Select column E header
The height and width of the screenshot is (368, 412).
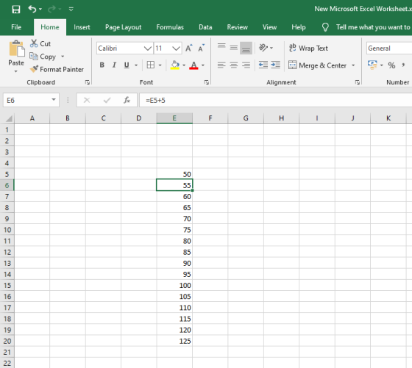pyautogui.click(x=174, y=118)
